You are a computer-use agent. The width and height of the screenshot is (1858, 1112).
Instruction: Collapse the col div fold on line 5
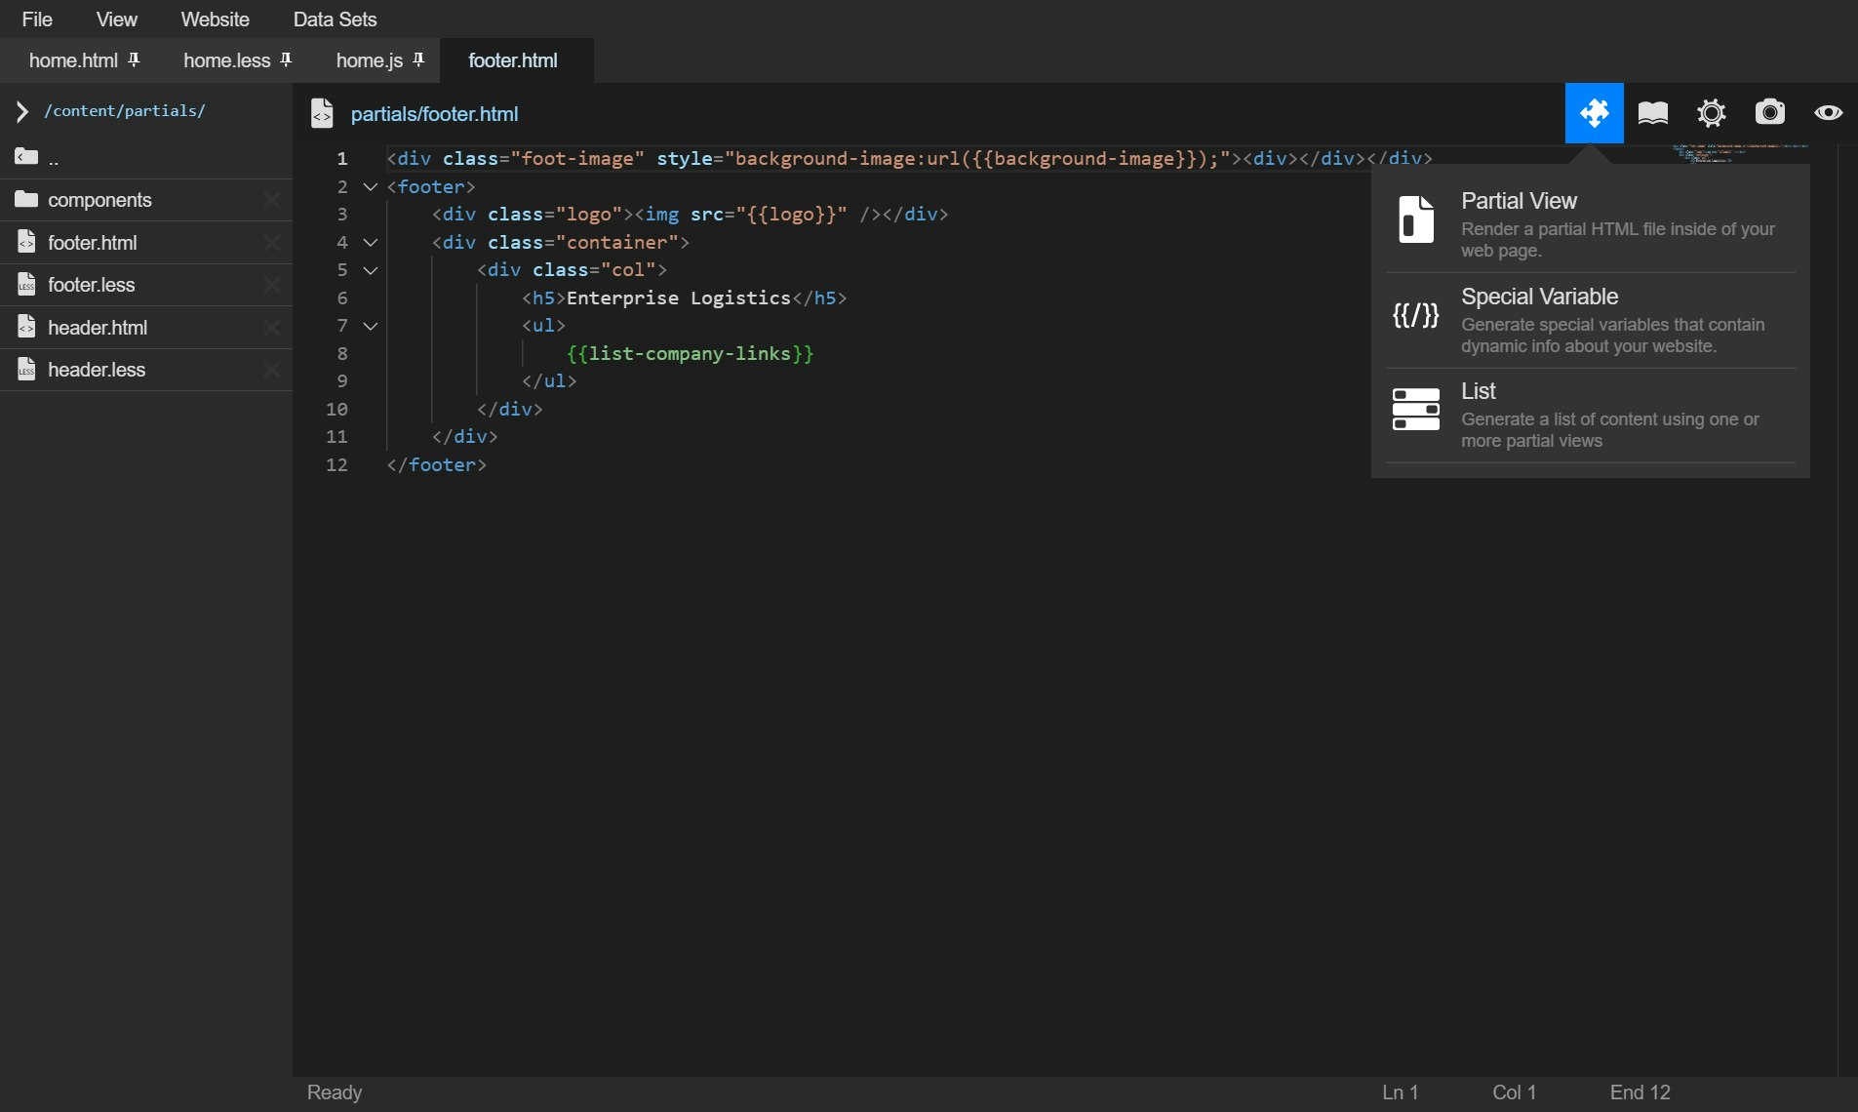[371, 270]
